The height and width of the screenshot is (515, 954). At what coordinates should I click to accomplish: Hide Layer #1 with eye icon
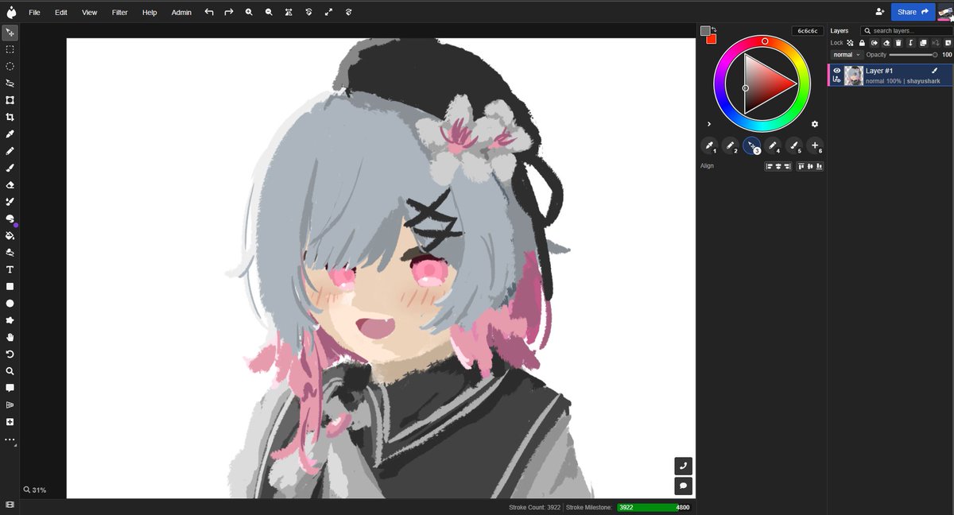coord(836,71)
